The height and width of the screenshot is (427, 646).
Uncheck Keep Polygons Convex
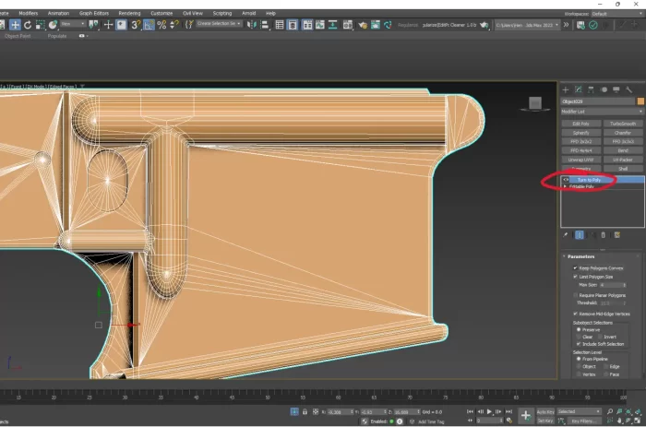[576, 267]
